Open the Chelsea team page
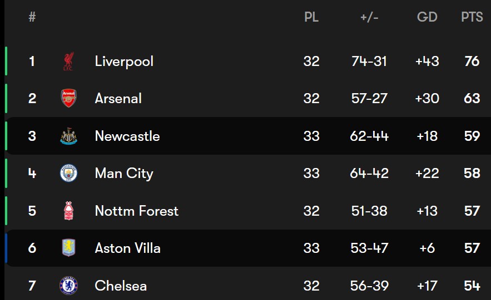491x300 pixels. 121,286
